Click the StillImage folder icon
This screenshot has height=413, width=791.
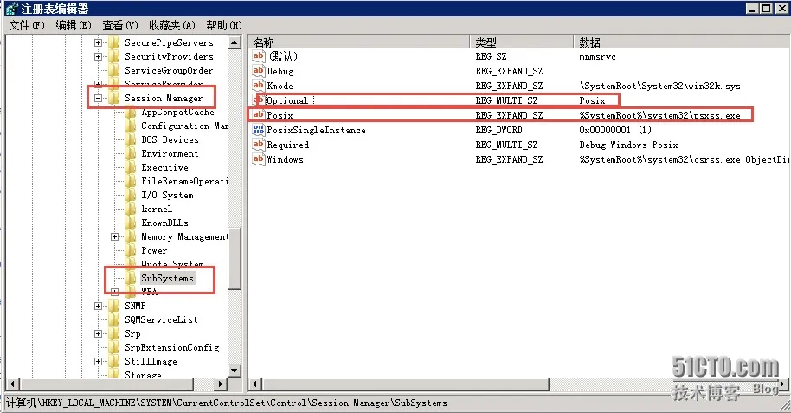coord(114,362)
